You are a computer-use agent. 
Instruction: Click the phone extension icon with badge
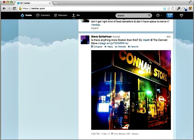coord(185,9)
